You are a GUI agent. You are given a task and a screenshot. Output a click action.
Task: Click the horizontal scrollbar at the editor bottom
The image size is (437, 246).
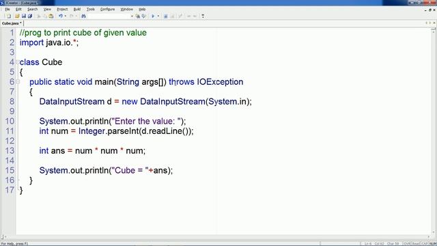(x=217, y=237)
